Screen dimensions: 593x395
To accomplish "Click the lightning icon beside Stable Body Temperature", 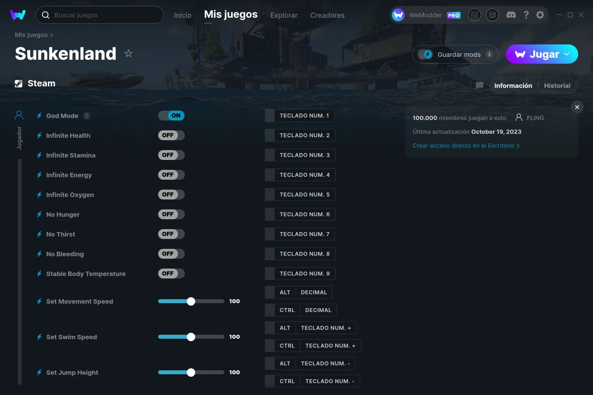I will point(40,274).
